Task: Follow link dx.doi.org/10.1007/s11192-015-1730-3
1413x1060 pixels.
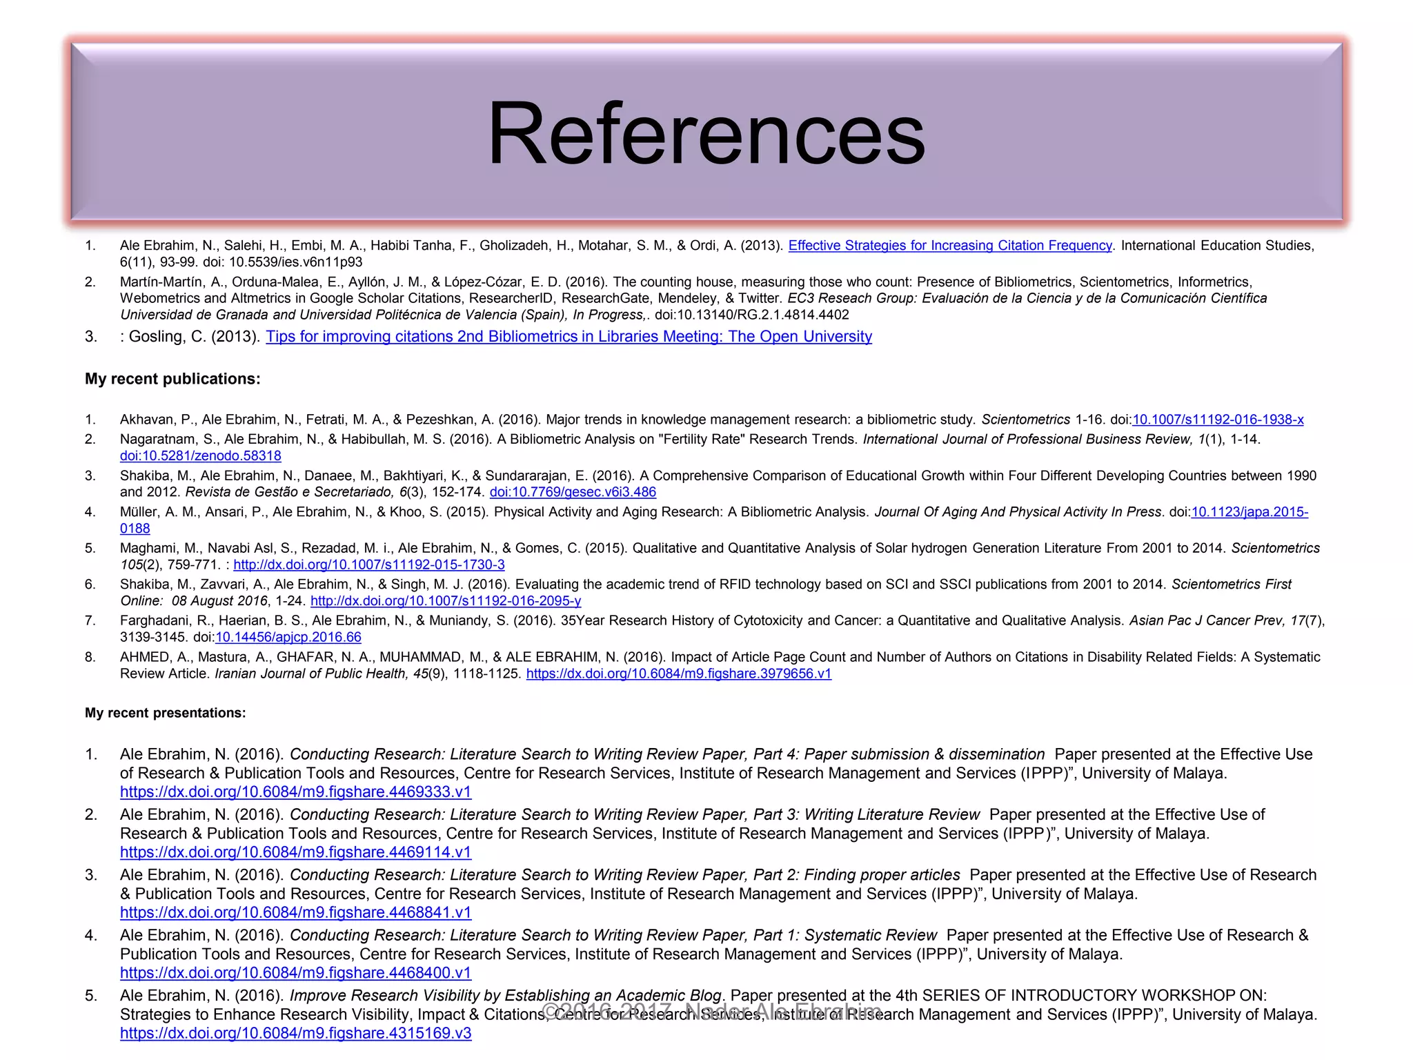Action: pyautogui.click(x=369, y=565)
